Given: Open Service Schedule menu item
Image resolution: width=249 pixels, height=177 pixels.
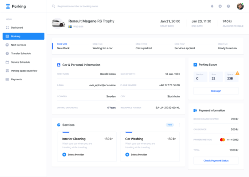Looking at the screenshot, I should [24, 62].
